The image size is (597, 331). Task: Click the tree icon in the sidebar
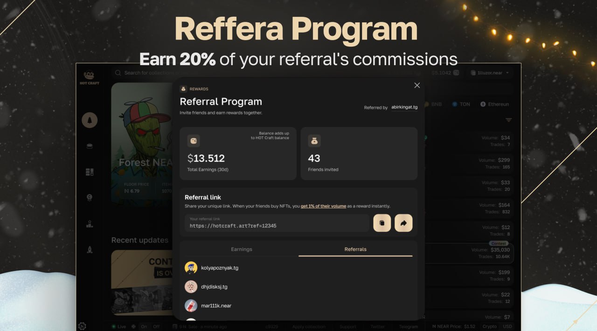[x=90, y=121]
